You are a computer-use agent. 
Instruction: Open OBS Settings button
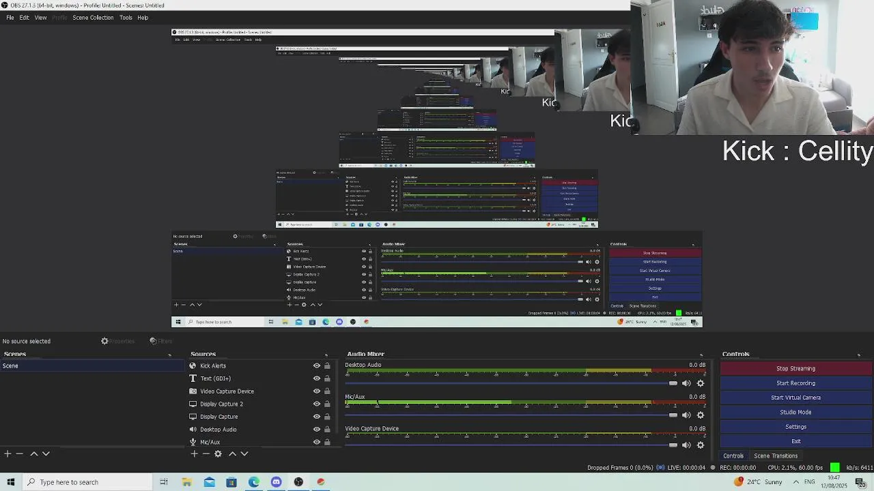[795, 427]
